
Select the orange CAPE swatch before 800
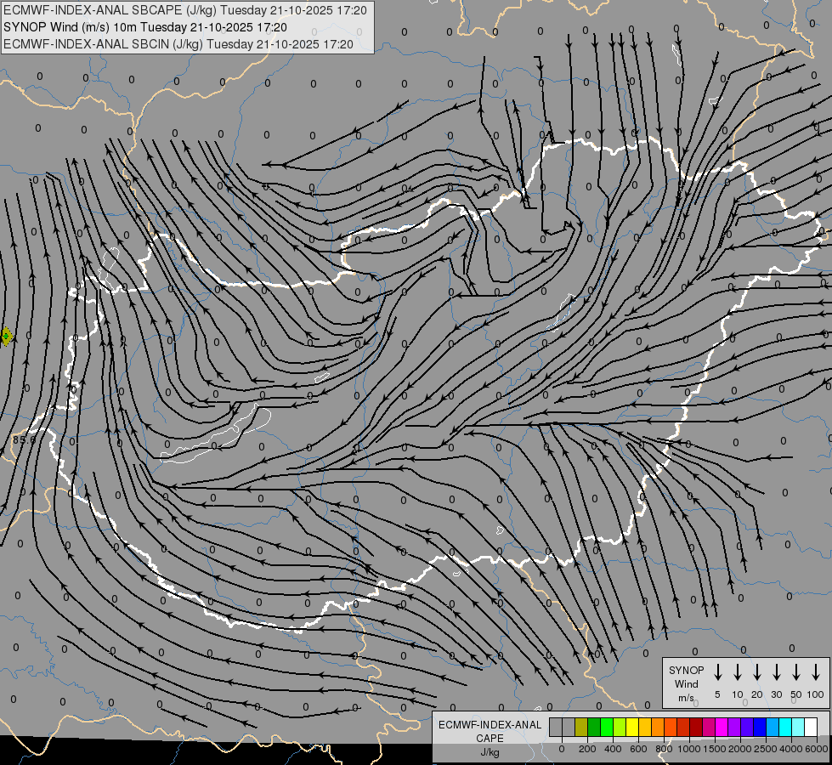coord(659,727)
